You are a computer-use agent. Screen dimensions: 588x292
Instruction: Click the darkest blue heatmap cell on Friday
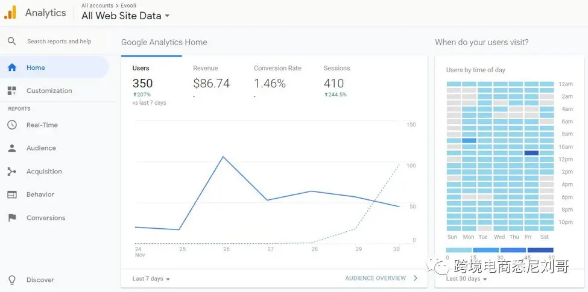(531, 153)
